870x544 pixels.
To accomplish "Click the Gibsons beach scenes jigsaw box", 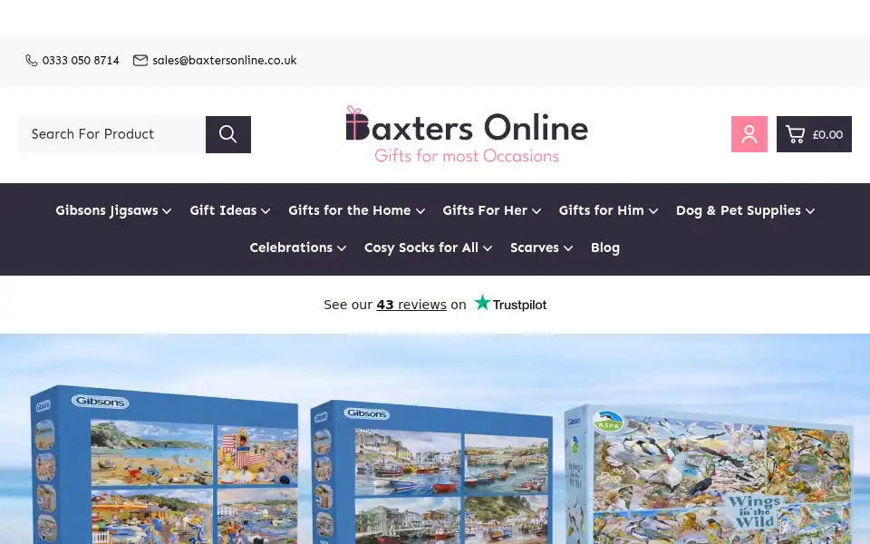I will coord(165,465).
